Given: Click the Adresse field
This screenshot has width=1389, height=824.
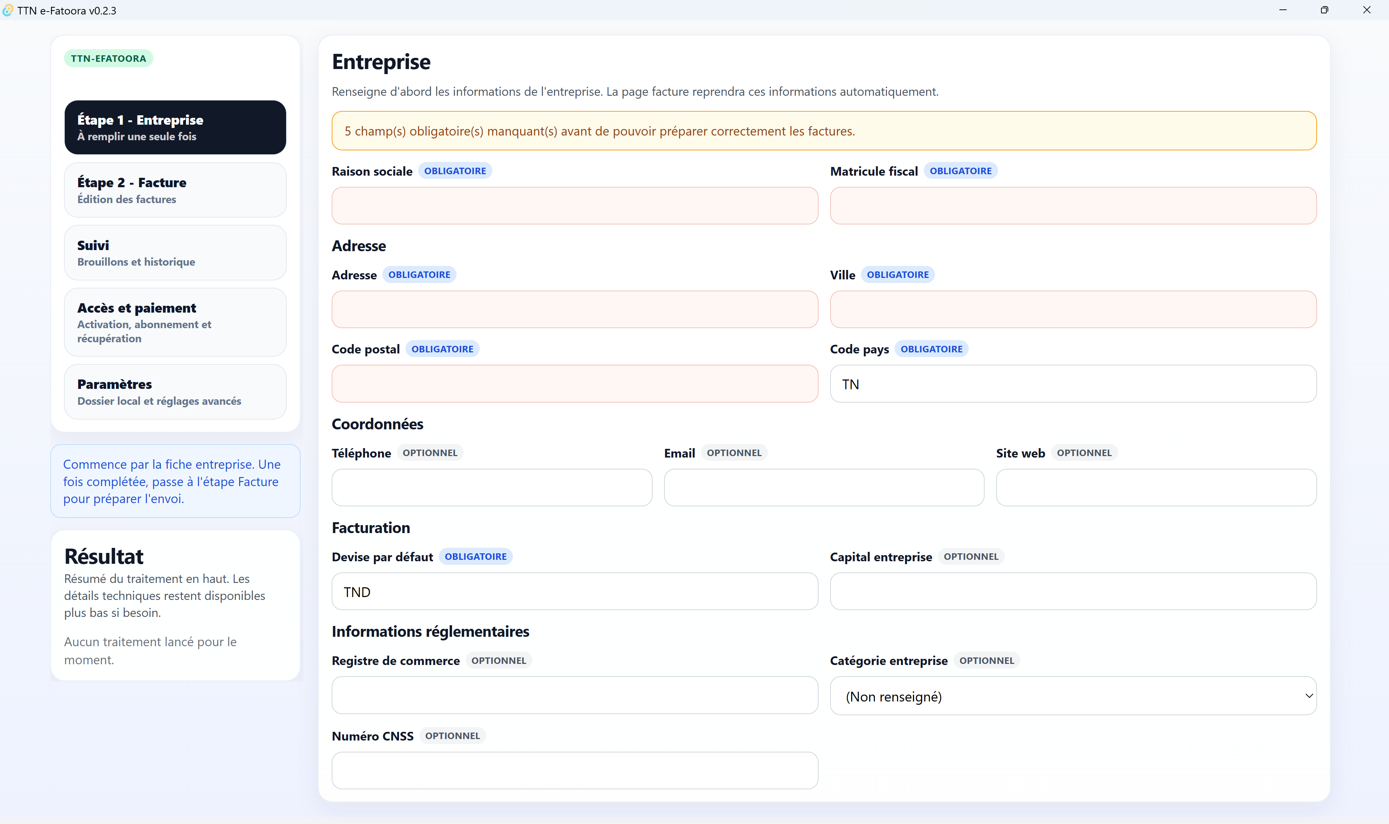Looking at the screenshot, I should click(x=574, y=309).
